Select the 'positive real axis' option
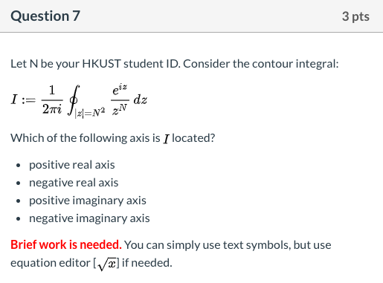383x283 pixels. click(x=72, y=165)
